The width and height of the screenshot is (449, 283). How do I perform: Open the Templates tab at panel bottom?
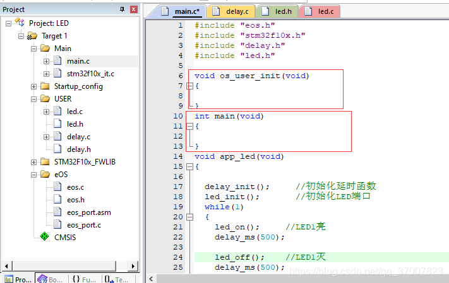[x=117, y=279]
